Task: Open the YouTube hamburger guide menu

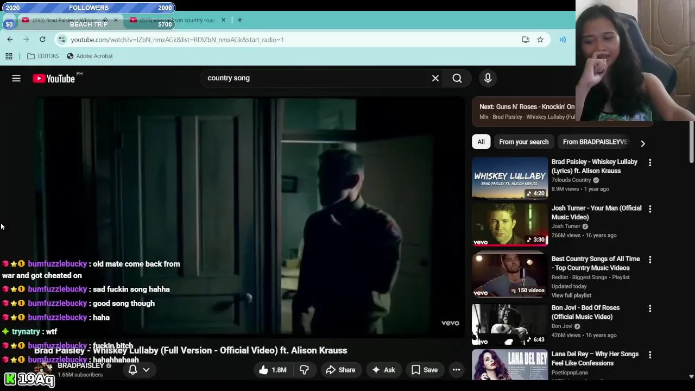Action: [16, 79]
